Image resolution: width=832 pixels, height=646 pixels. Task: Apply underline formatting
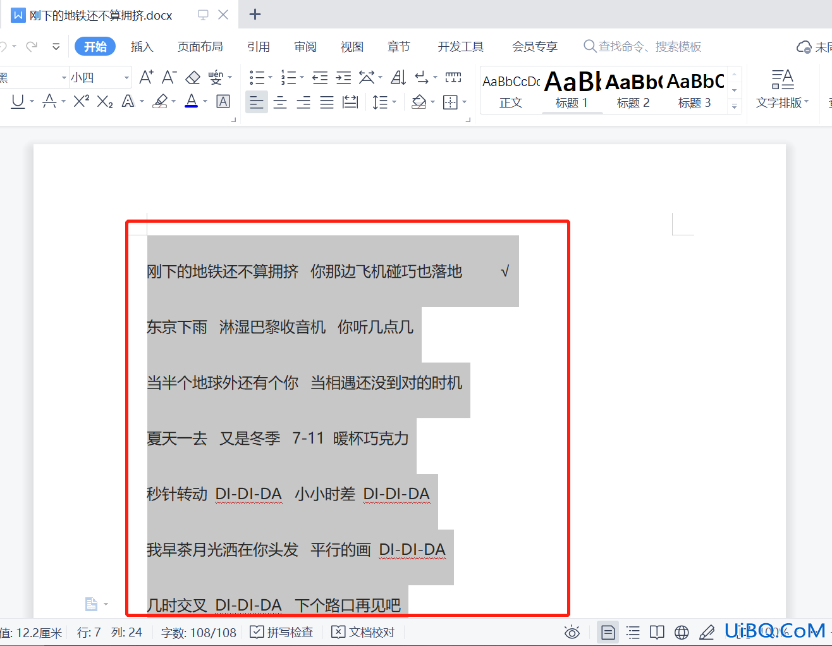18,101
